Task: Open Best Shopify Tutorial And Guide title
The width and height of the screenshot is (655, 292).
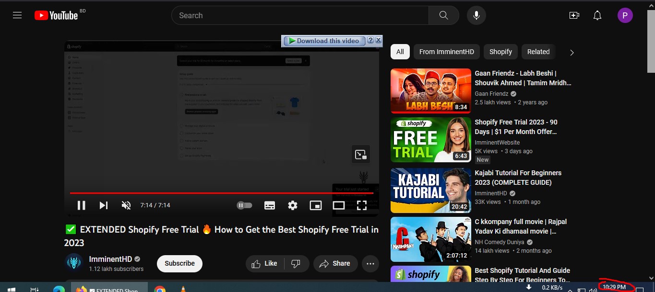Action: [x=522, y=275]
